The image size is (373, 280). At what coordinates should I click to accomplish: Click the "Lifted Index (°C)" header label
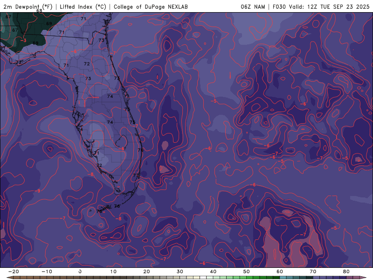pyautogui.click(x=83, y=7)
